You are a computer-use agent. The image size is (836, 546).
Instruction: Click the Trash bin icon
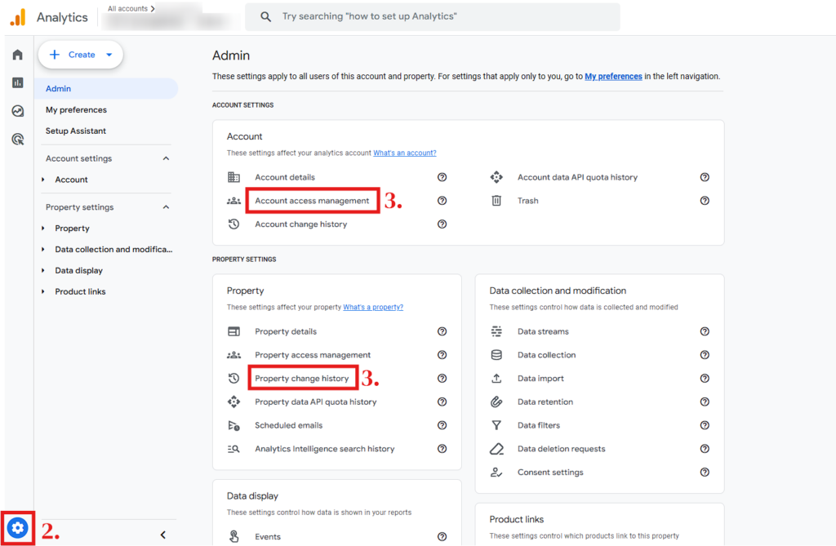(496, 201)
